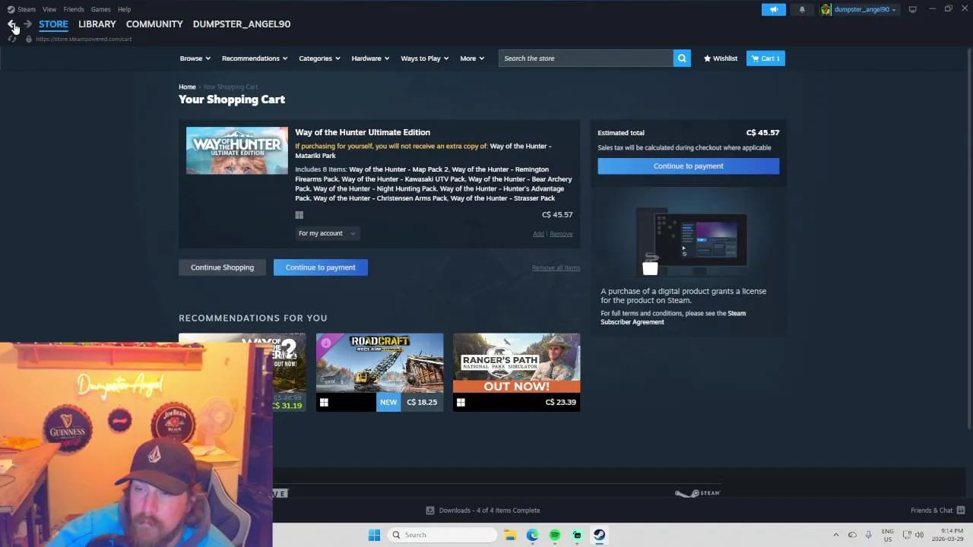Click the magnifier search button
The image size is (973, 547).
(x=682, y=58)
